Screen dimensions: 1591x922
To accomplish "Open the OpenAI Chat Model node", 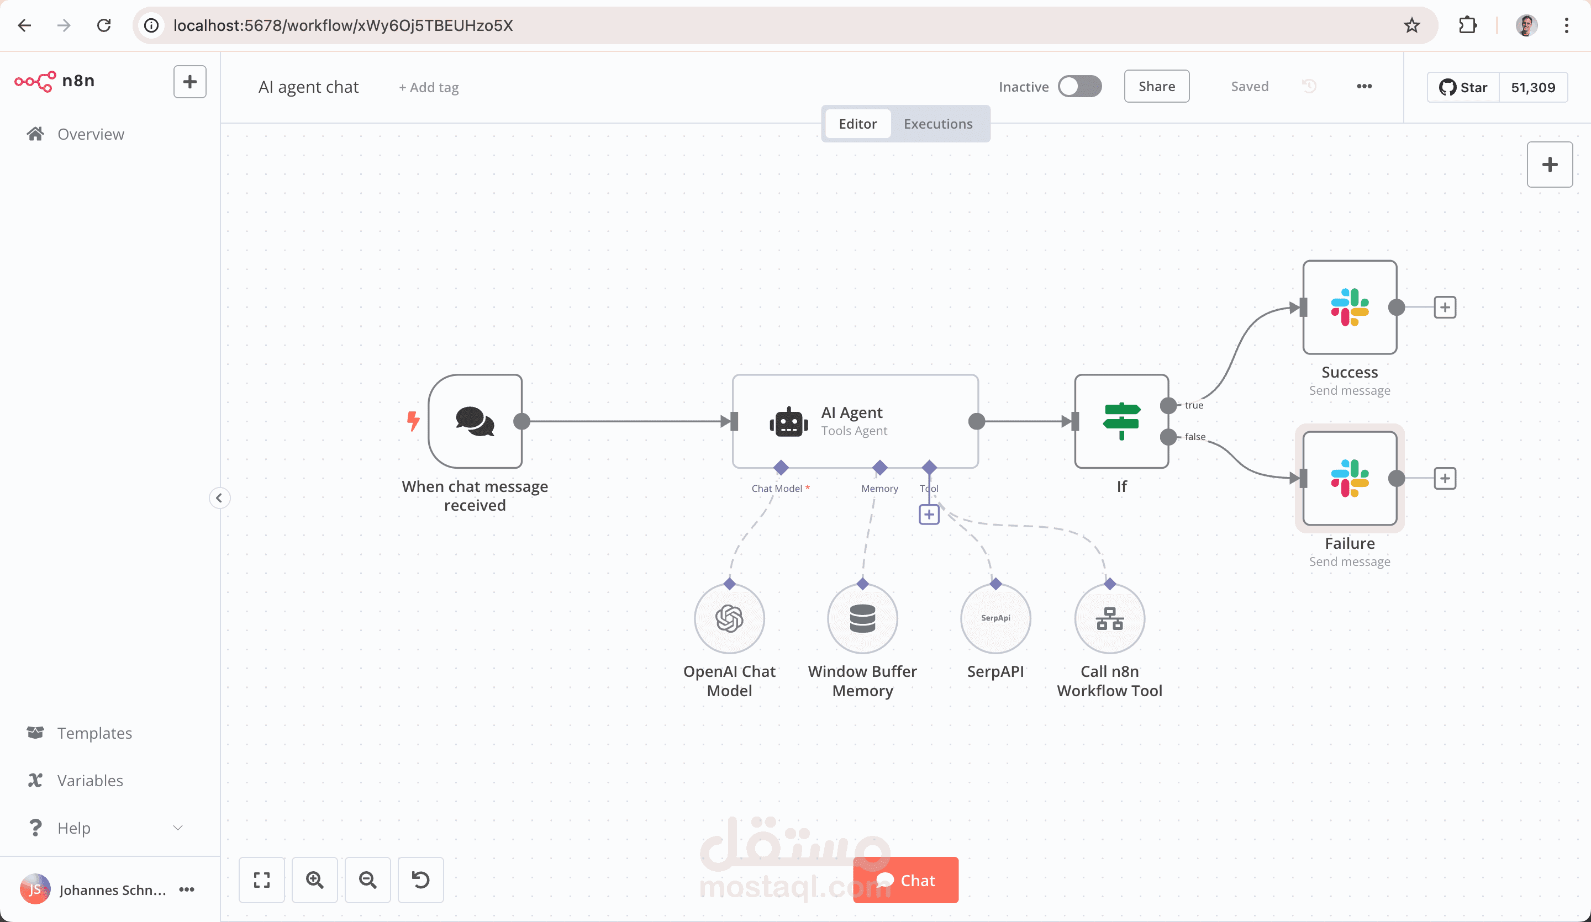I will point(729,618).
